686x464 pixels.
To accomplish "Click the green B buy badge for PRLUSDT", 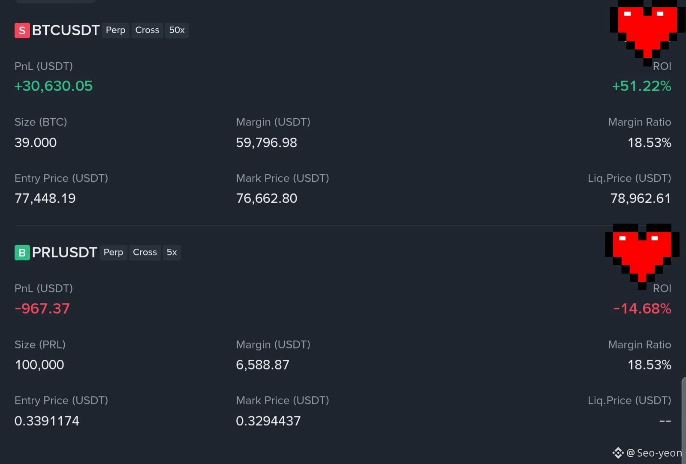I will [22, 253].
